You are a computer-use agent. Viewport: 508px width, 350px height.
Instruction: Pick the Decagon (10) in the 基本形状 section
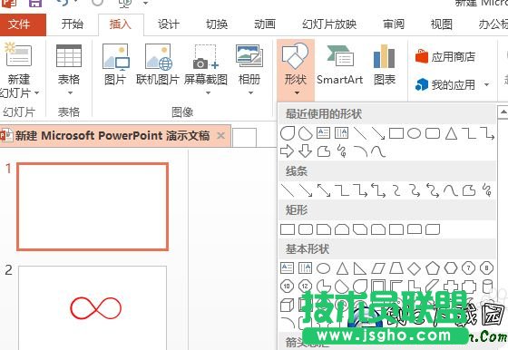coord(287,287)
